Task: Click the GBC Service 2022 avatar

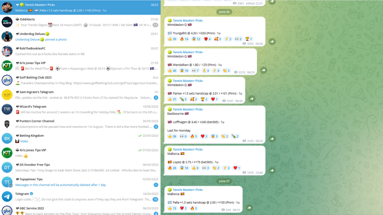Action: [x=7, y=211]
